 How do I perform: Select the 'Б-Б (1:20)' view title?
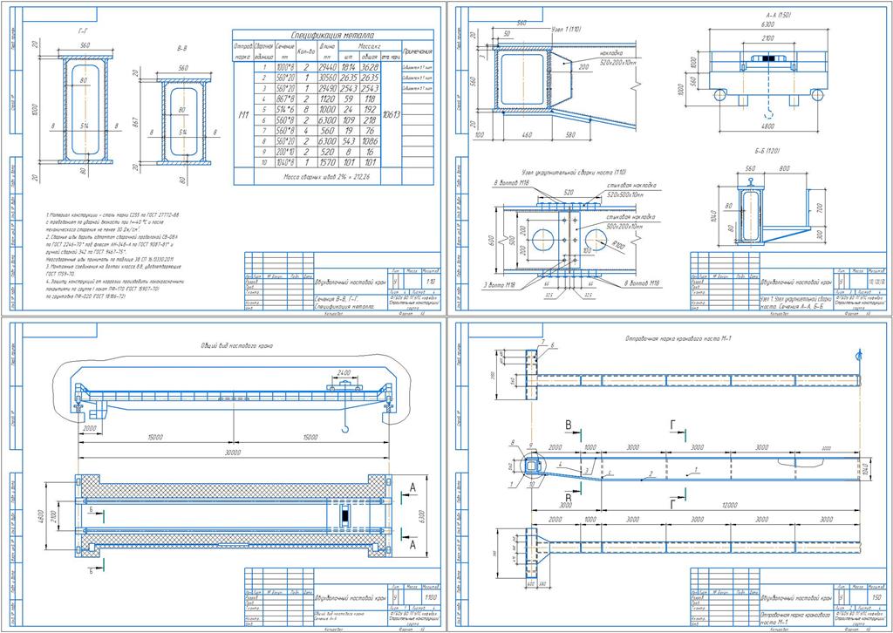[x=766, y=151]
